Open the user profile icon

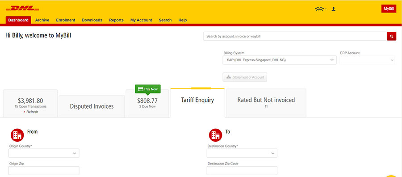(333, 9)
